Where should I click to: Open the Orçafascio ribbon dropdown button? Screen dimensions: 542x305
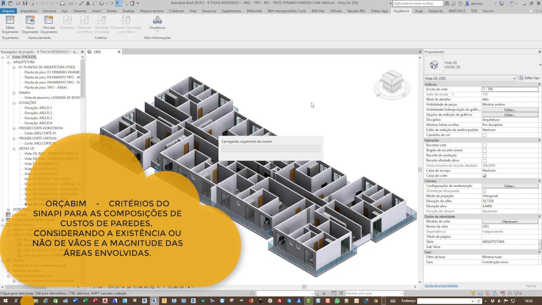(x=158, y=24)
